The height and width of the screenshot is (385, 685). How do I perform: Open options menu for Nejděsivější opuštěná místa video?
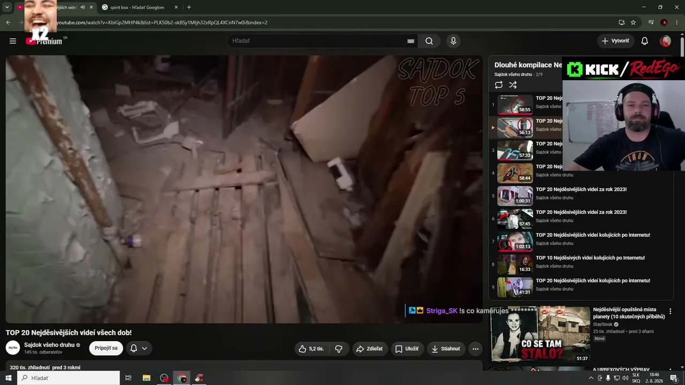(670, 311)
